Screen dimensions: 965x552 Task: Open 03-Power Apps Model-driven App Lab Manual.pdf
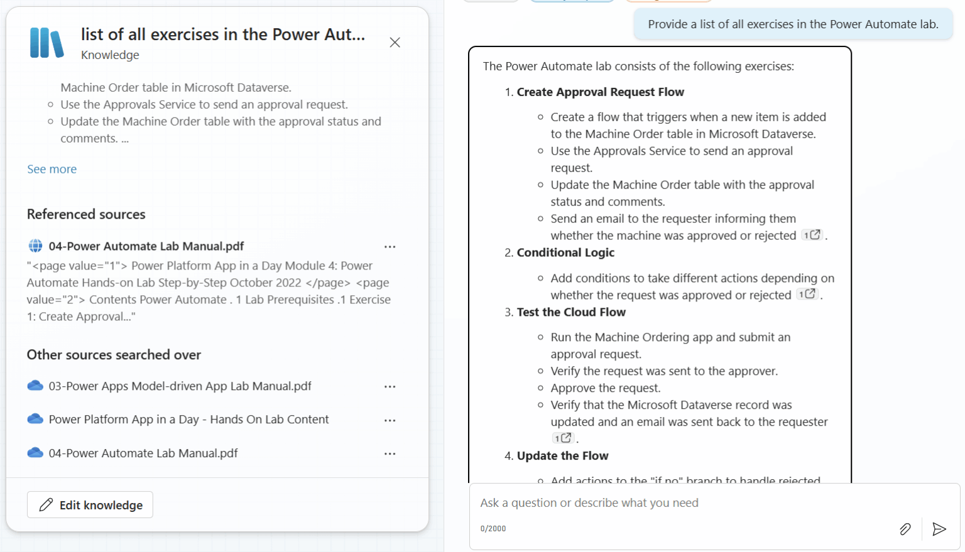click(x=180, y=386)
